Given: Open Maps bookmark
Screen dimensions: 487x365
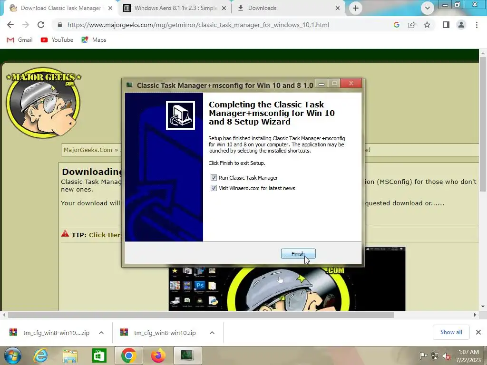Looking at the screenshot, I should point(94,40).
